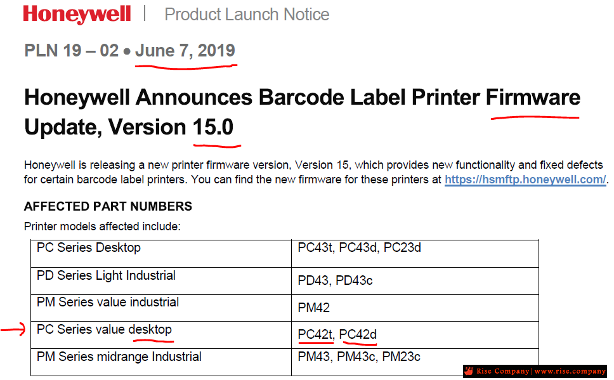Click the Product Launch Notice heading
The image size is (614, 380).
pyautogui.click(x=247, y=15)
